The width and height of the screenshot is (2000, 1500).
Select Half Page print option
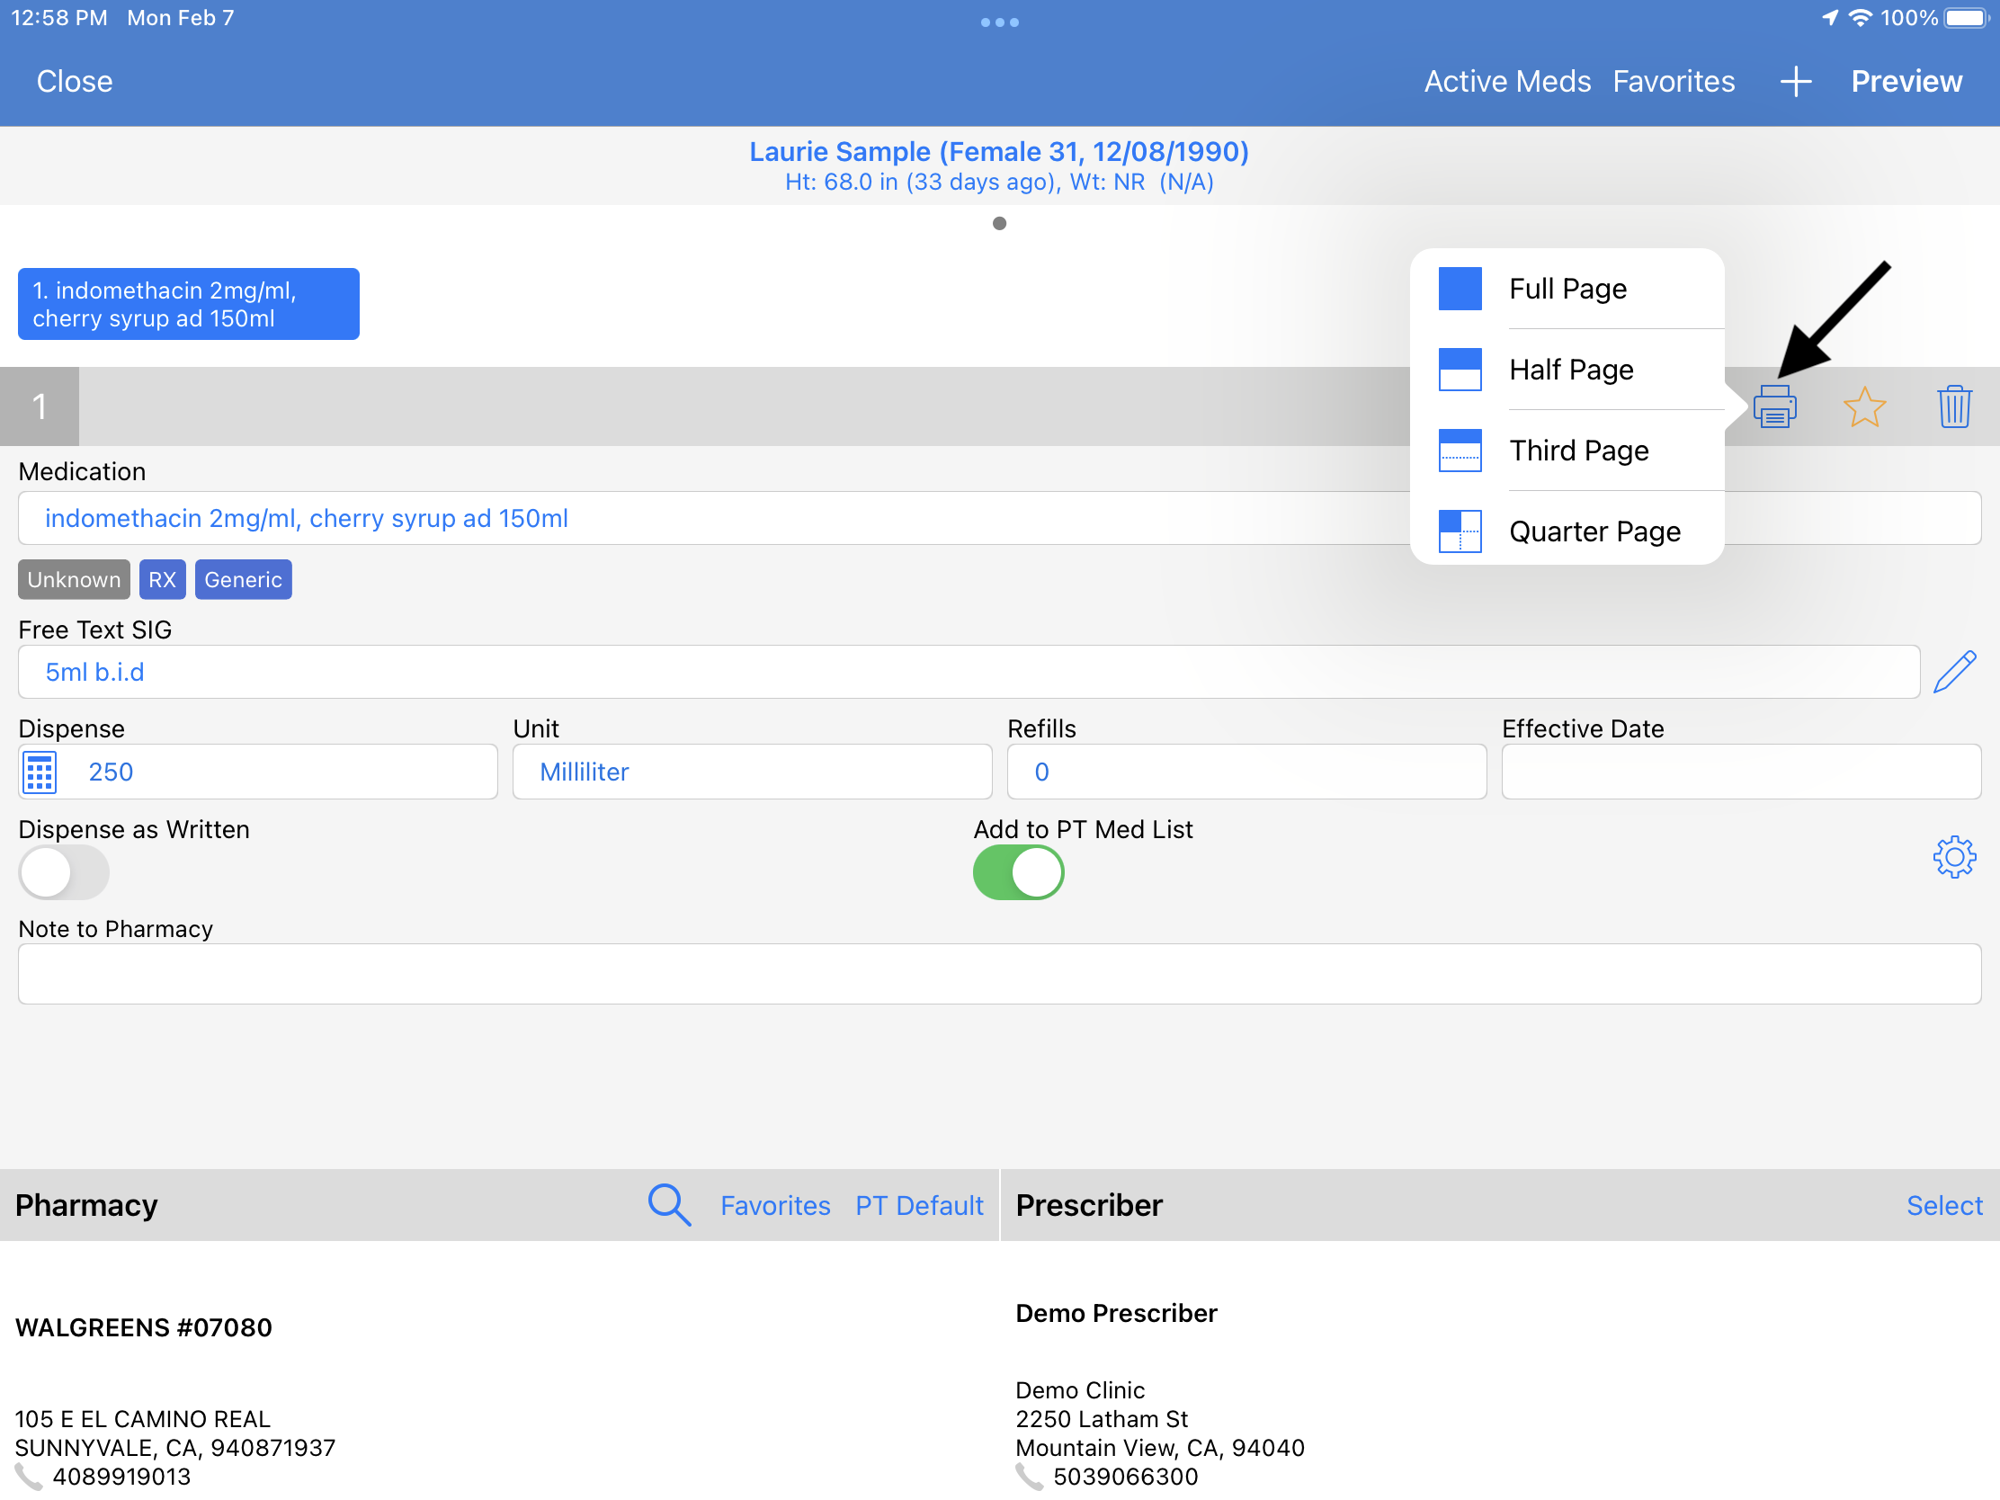click(1567, 369)
